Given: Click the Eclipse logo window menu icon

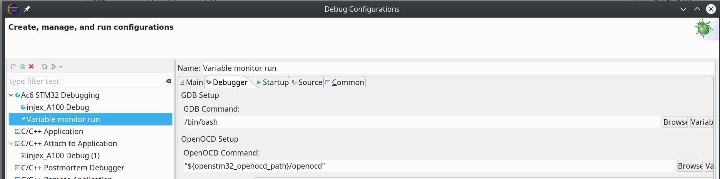Looking at the screenshot, I should pyautogui.click(x=13, y=9).
